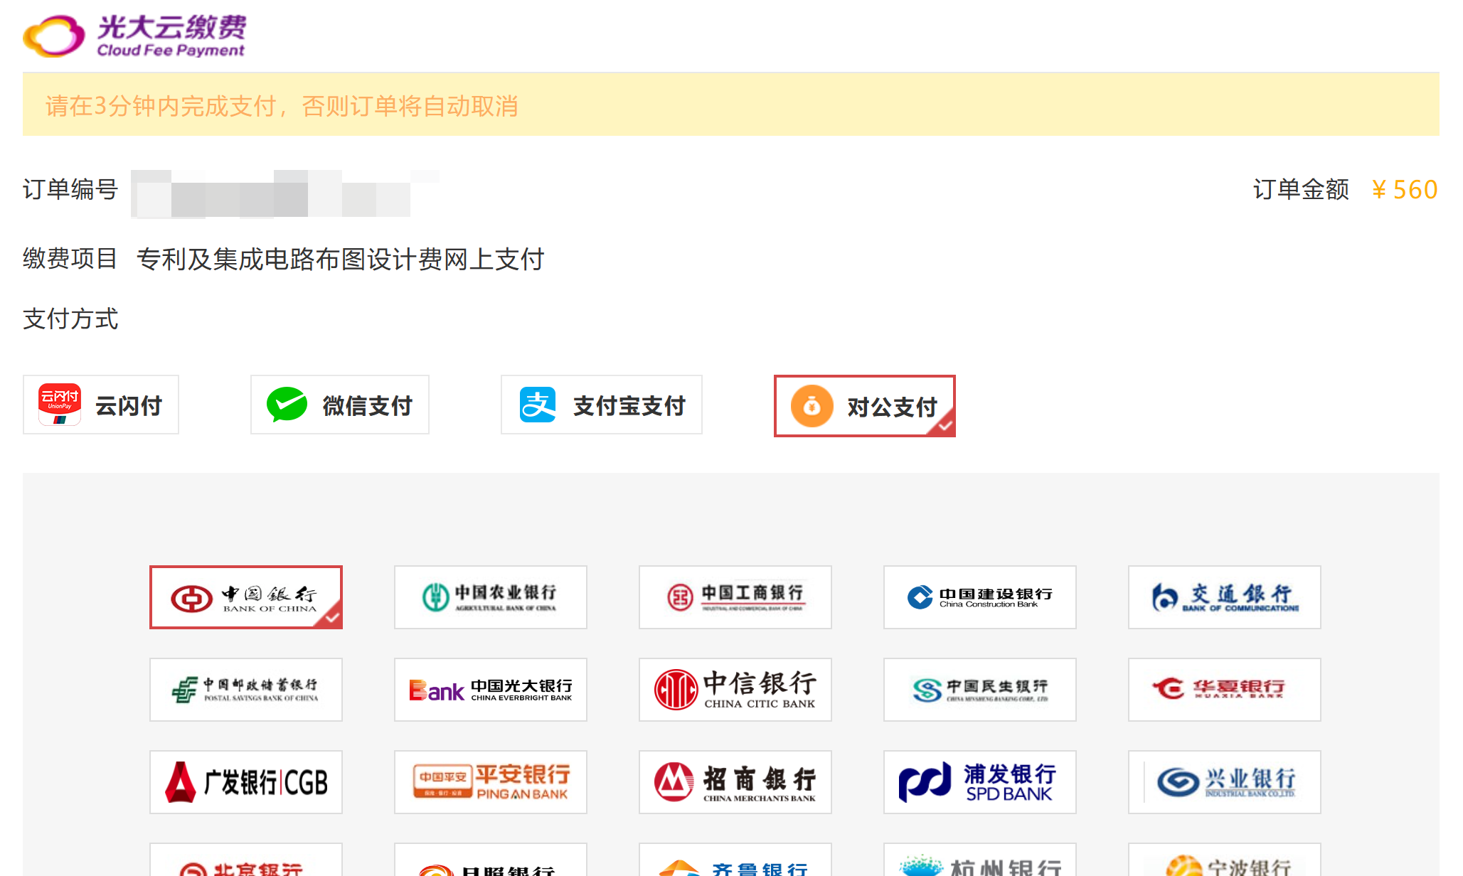Click the Cloud Fee Payment logo
This screenshot has height=876, width=1463.
point(134,36)
